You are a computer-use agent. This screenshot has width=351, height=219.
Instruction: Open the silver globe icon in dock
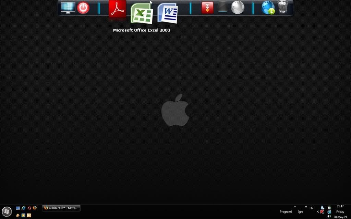pyautogui.click(x=238, y=8)
